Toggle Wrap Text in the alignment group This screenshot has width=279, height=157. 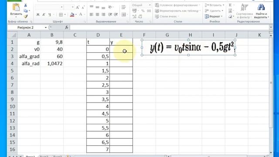123,7
